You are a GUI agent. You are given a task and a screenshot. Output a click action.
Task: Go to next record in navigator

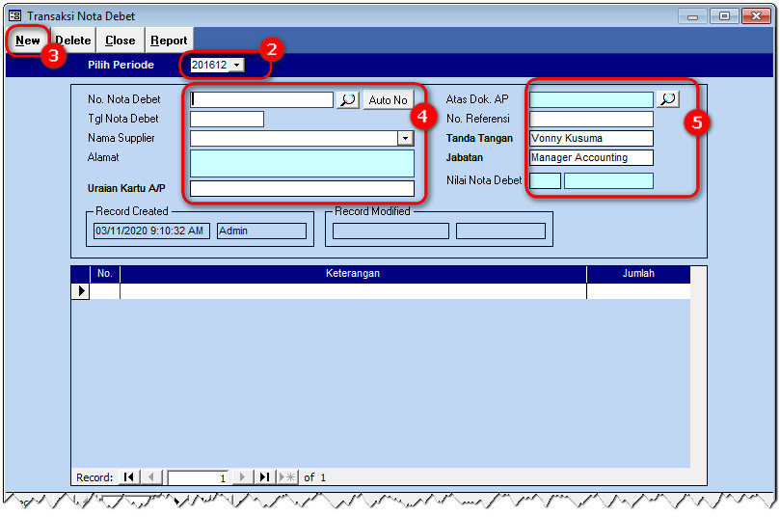click(242, 477)
